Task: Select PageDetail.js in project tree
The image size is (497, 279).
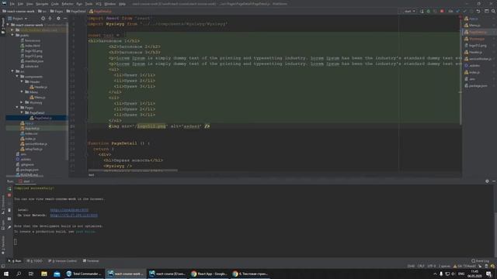Action: [41, 118]
